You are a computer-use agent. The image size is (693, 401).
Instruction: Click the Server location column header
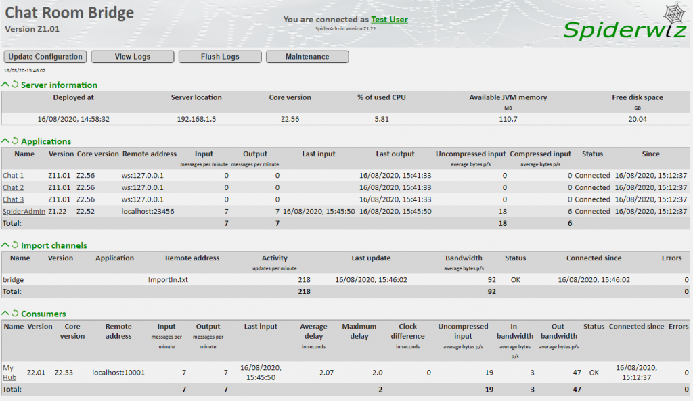pyautogui.click(x=196, y=97)
